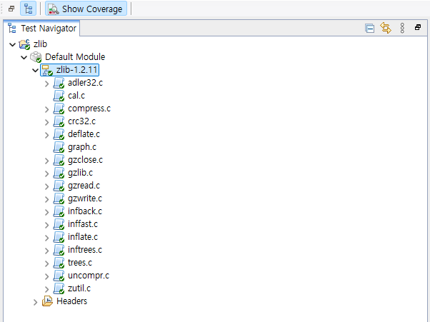This screenshot has width=430, height=322.
Task: Expand the gzclose.c file node
Action: point(47,161)
